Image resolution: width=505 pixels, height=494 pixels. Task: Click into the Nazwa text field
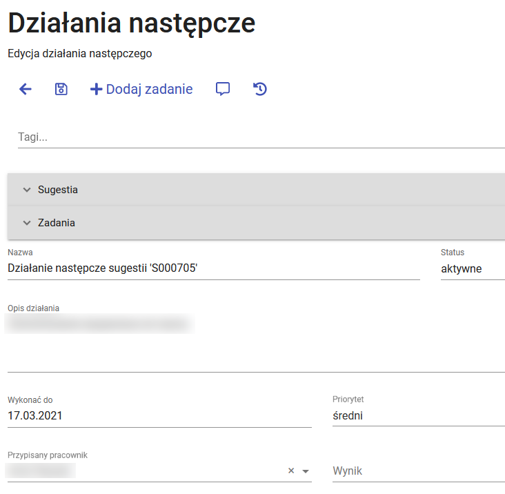click(x=213, y=269)
